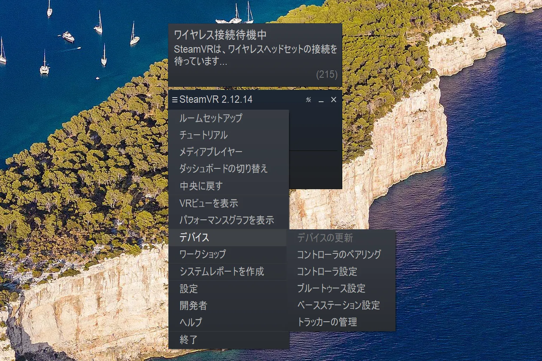The width and height of the screenshot is (542, 361).
Task: Select トラッカーの管理 submenu item
Action: (x=342, y=322)
